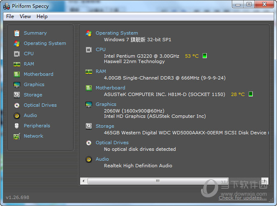Click the Graphics monitor icon in summary panel
This screenshot has width=277, height=206.
pyautogui.click(x=89, y=105)
